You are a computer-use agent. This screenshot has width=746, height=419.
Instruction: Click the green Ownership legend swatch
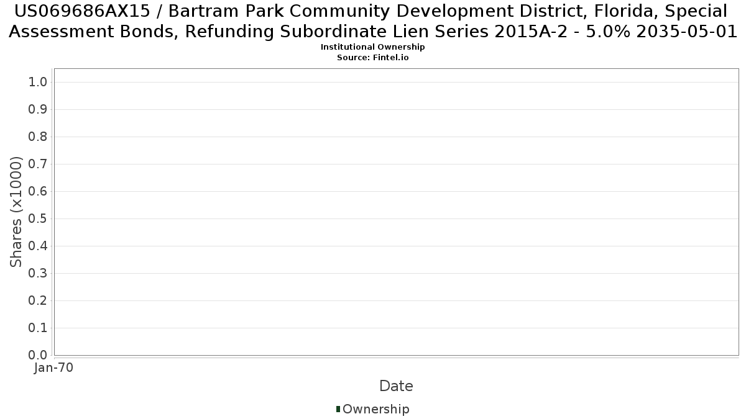[338, 409]
